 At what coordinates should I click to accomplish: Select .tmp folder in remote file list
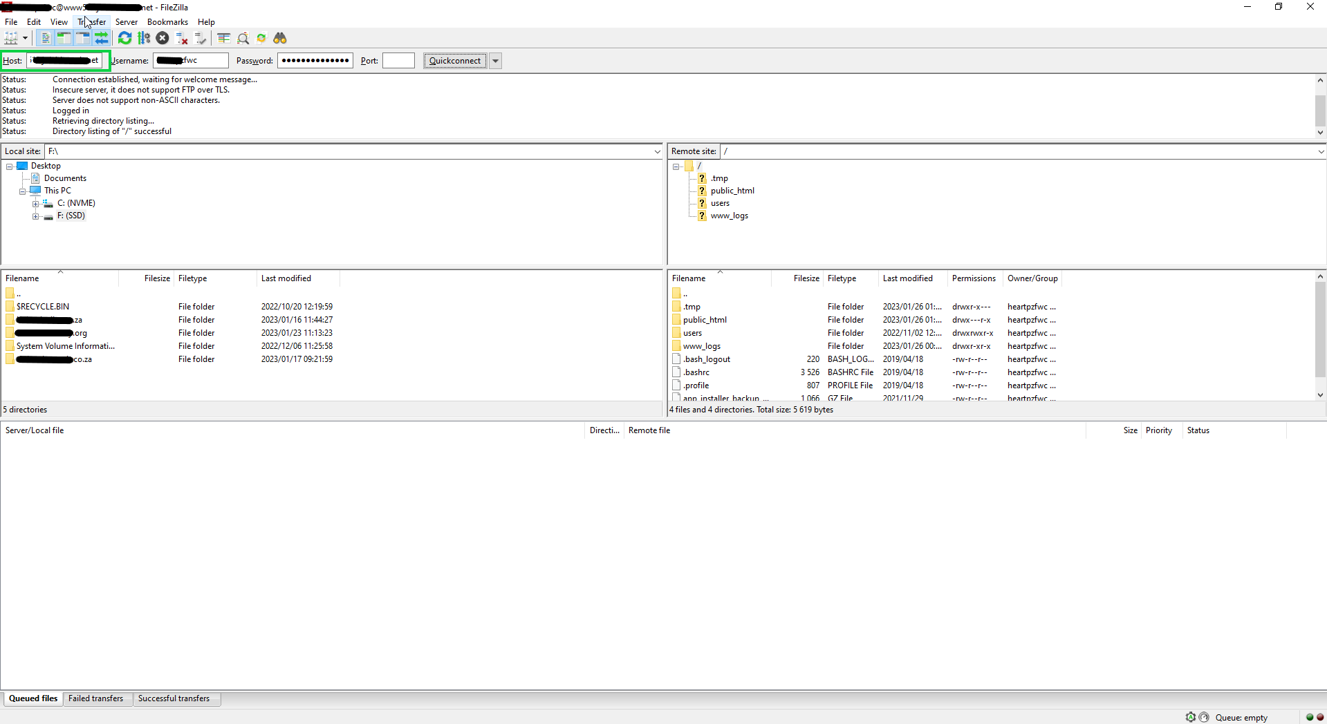[692, 307]
